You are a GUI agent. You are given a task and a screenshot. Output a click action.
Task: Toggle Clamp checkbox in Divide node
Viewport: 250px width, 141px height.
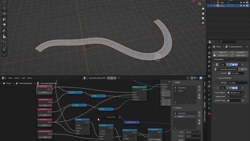77,128
